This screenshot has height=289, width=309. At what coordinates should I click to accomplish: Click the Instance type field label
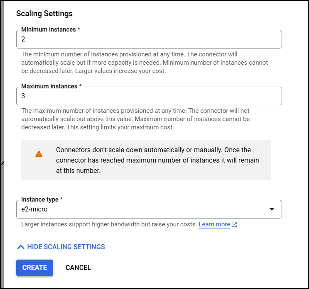[x=42, y=199]
